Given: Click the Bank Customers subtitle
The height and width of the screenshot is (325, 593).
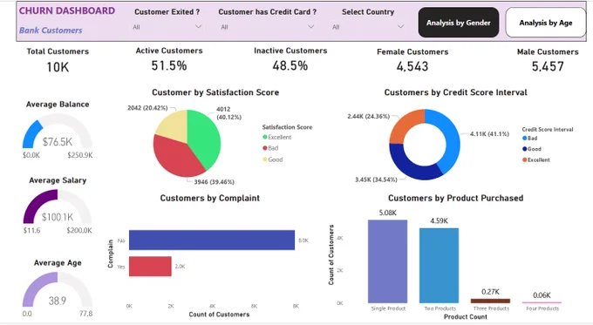Looking at the screenshot, I should click(x=51, y=30).
